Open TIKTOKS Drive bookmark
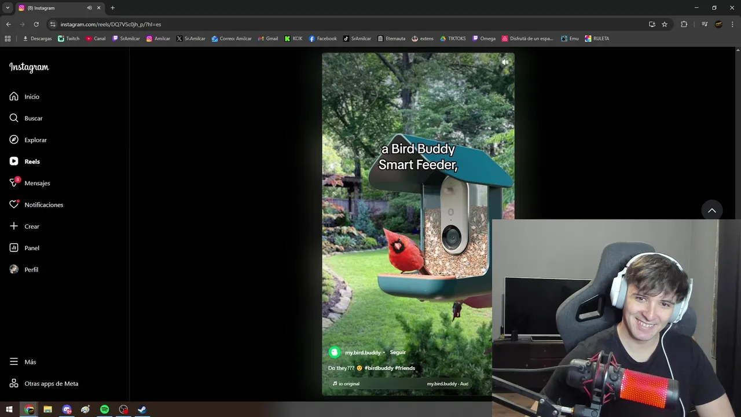This screenshot has height=417, width=741. tap(453, 39)
